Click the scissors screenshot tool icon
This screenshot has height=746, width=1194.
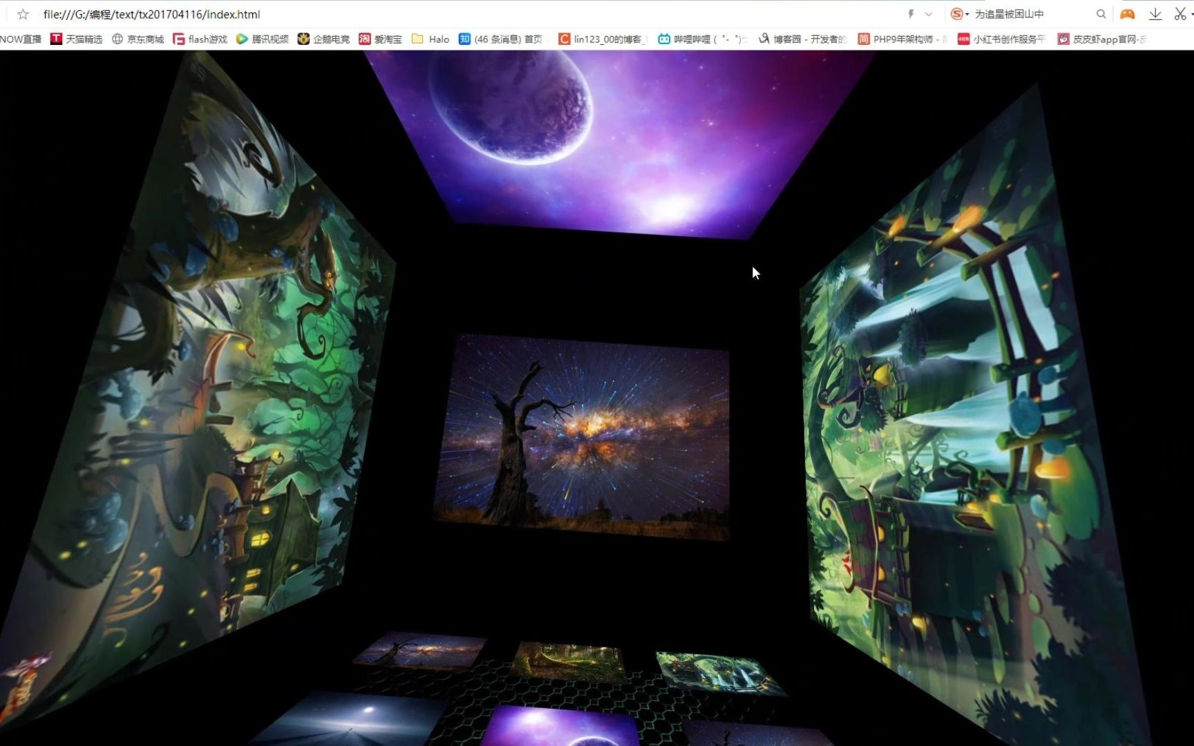[1180, 14]
